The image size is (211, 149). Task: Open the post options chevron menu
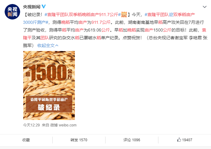205,7
